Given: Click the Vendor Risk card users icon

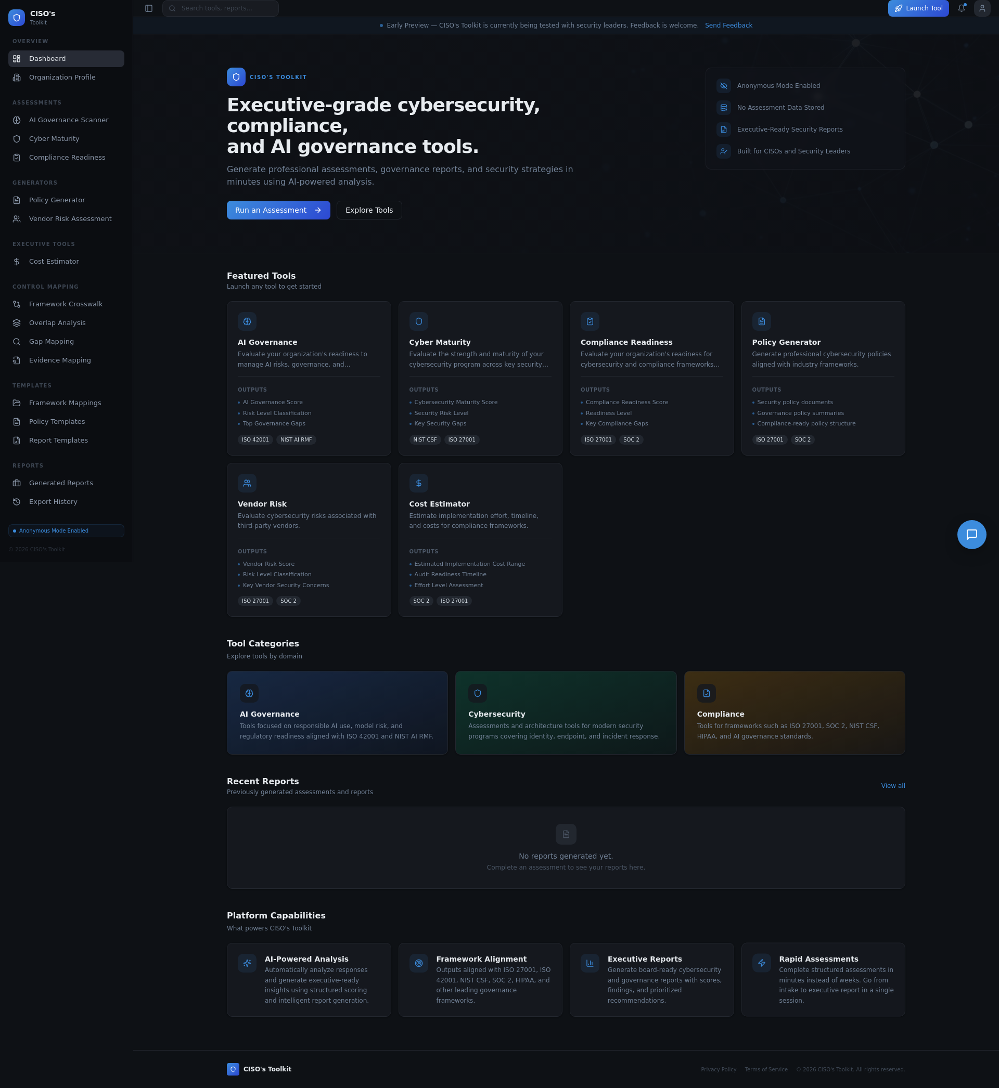Looking at the screenshot, I should click(x=247, y=483).
